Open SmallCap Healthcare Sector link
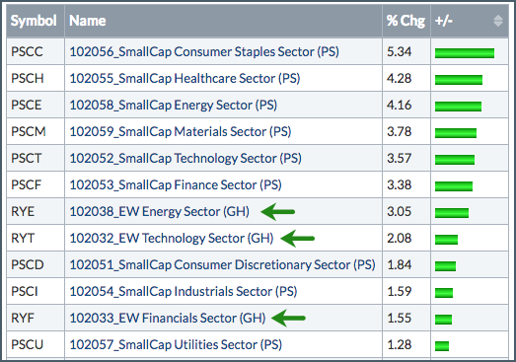516x362 pixels. (x=184, y=79)
